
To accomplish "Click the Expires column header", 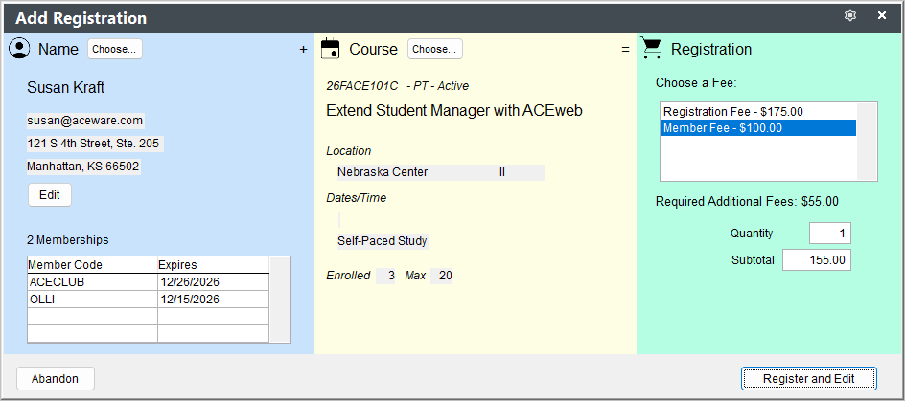I will 213,265.
